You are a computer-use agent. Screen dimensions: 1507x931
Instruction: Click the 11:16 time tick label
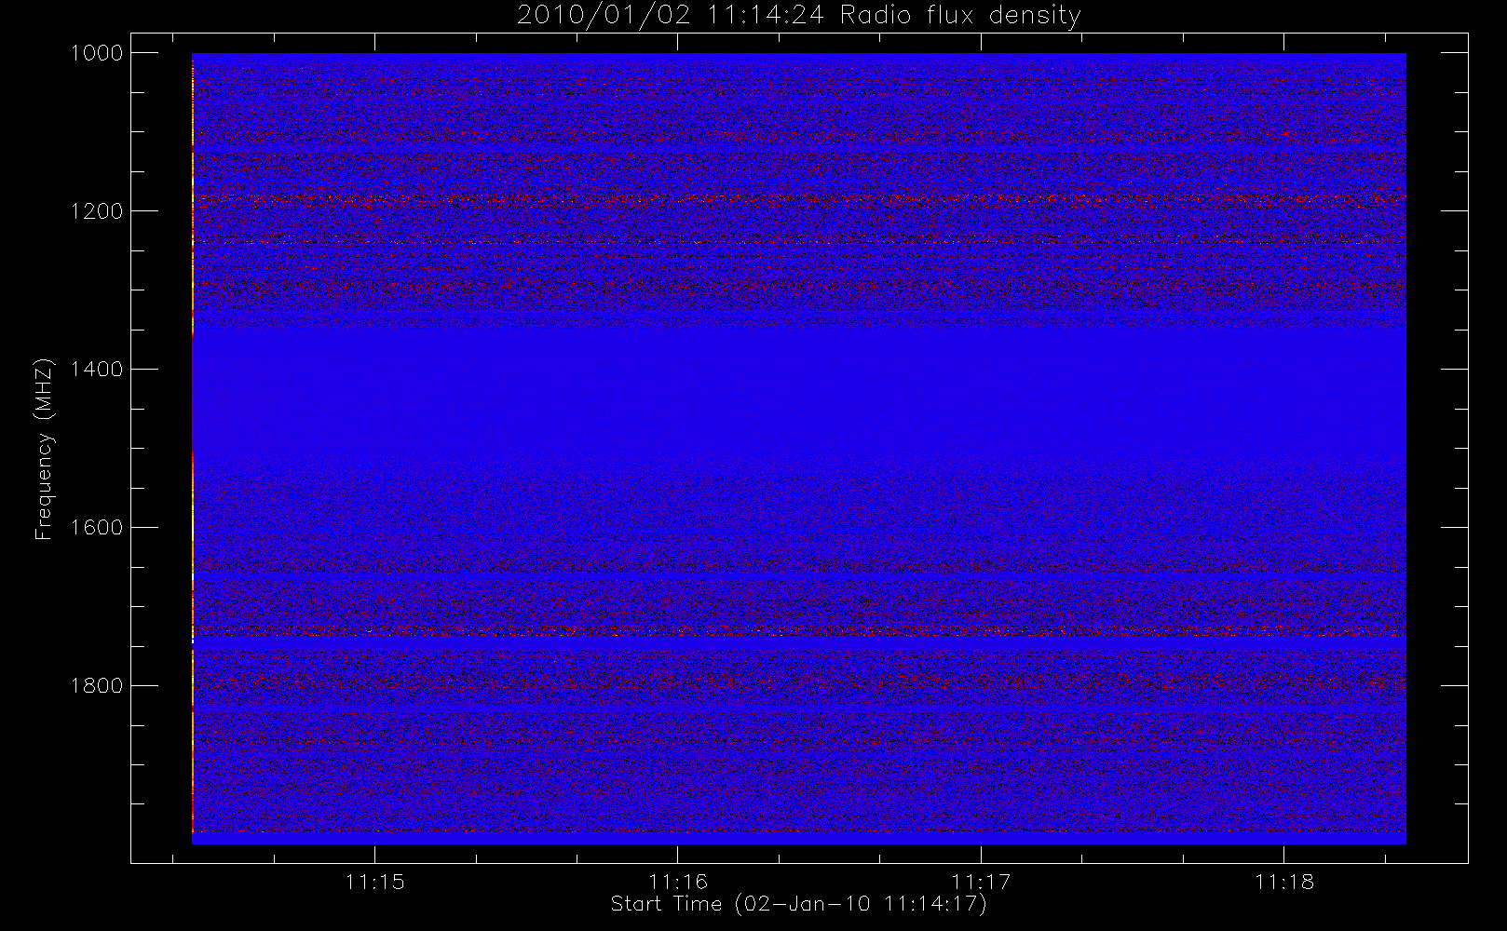click(x=678, y=882)
